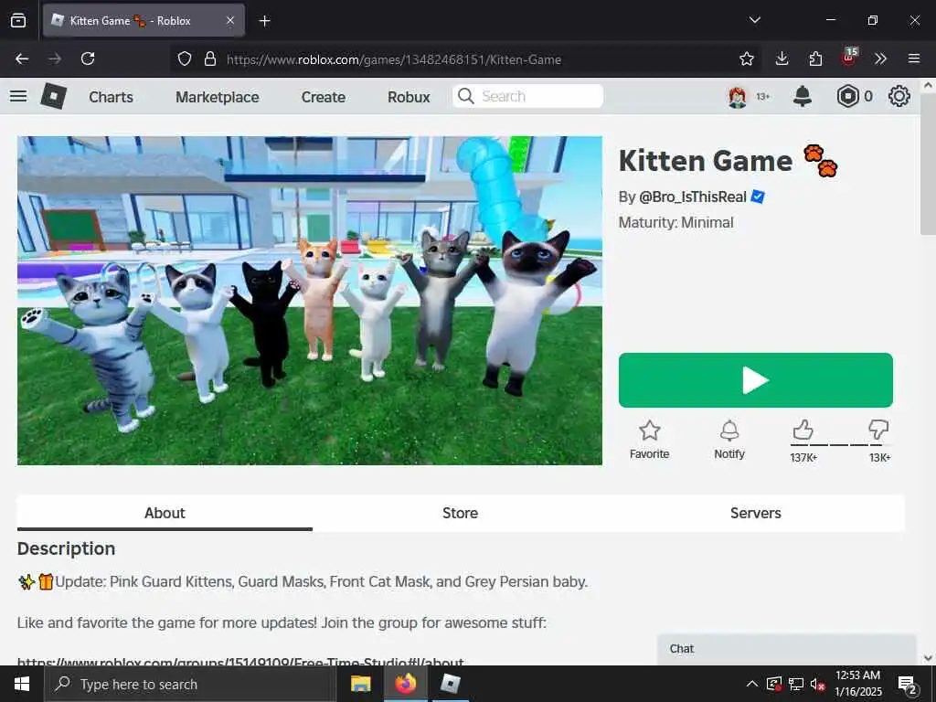Open the red extension with badge 15
936x702 pixels.
click(849, 58)
